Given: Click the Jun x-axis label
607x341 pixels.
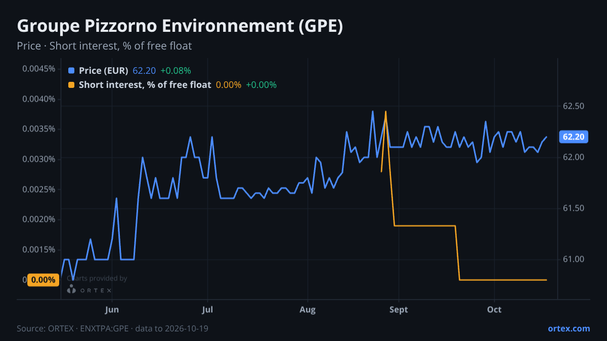Looking at the screenshot, I should (112, 309).
